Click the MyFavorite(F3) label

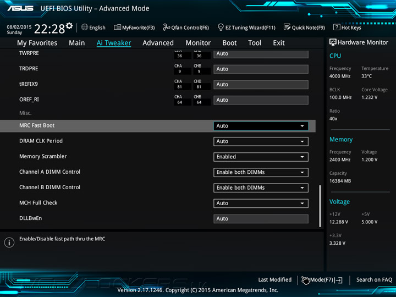coord(139,28)
